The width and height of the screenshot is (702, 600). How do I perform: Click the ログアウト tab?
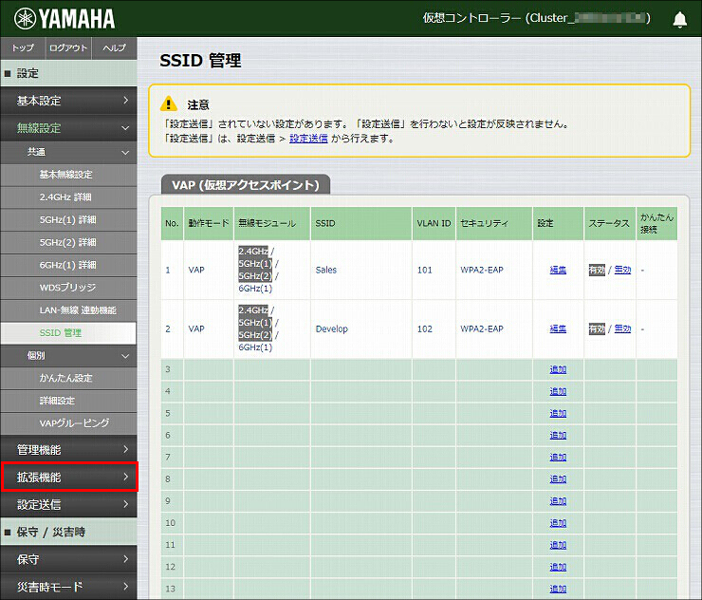pos(68,48)
